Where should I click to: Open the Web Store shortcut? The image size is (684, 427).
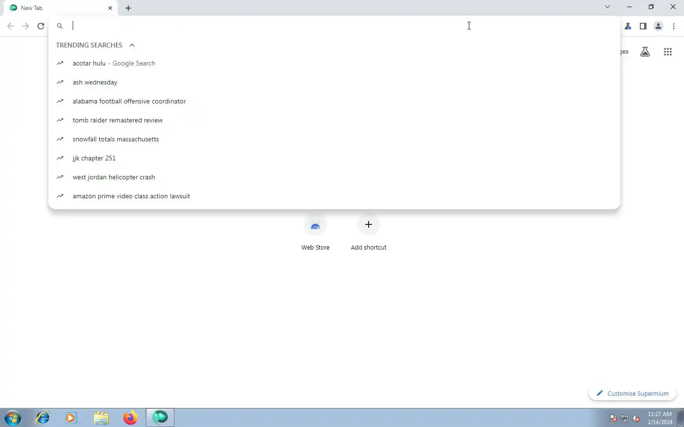click(x=315, y=232)
